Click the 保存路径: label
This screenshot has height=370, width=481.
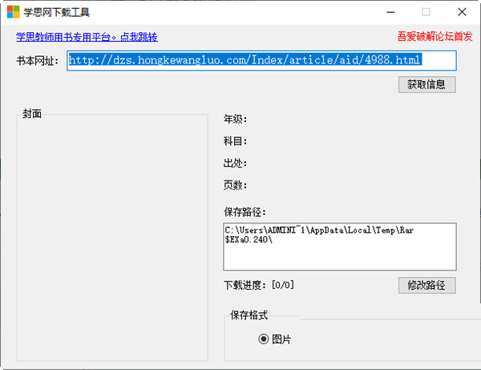245,212
